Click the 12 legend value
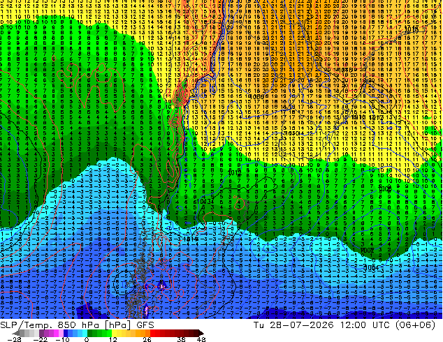 point(113,339)
